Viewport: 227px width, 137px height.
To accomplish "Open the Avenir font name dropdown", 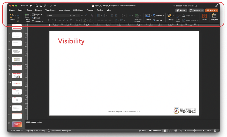I will coord(59,16).
